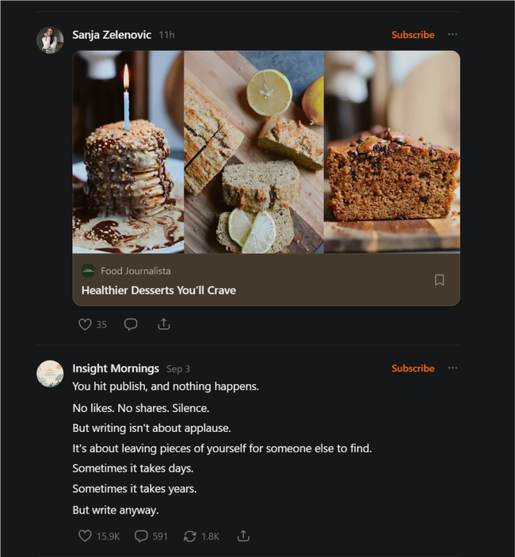Like Sanja Zelenovic's dessert post

coord(86,324)
